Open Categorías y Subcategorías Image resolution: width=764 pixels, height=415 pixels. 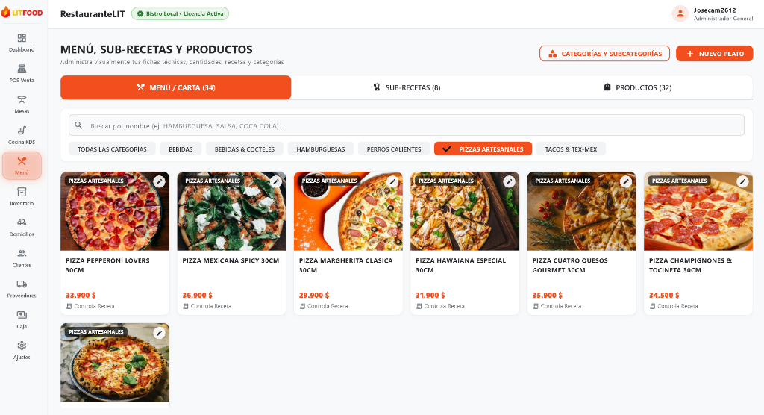pos(604,54)
